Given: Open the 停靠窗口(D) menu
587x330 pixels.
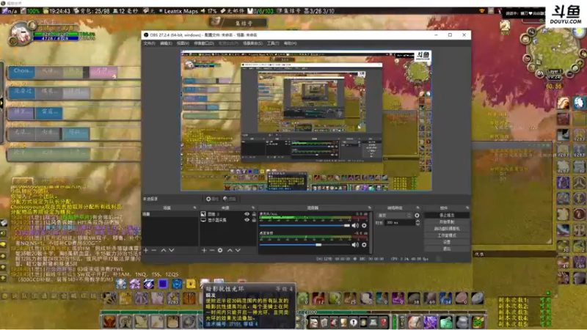Looking at the screenshot, I should (204, 43).
